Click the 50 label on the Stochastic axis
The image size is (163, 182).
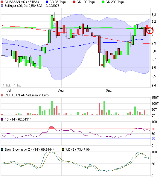153,164
